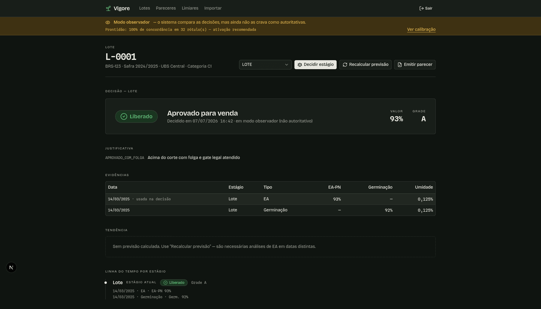Click the EA-PN column header

tap(335, 187)
